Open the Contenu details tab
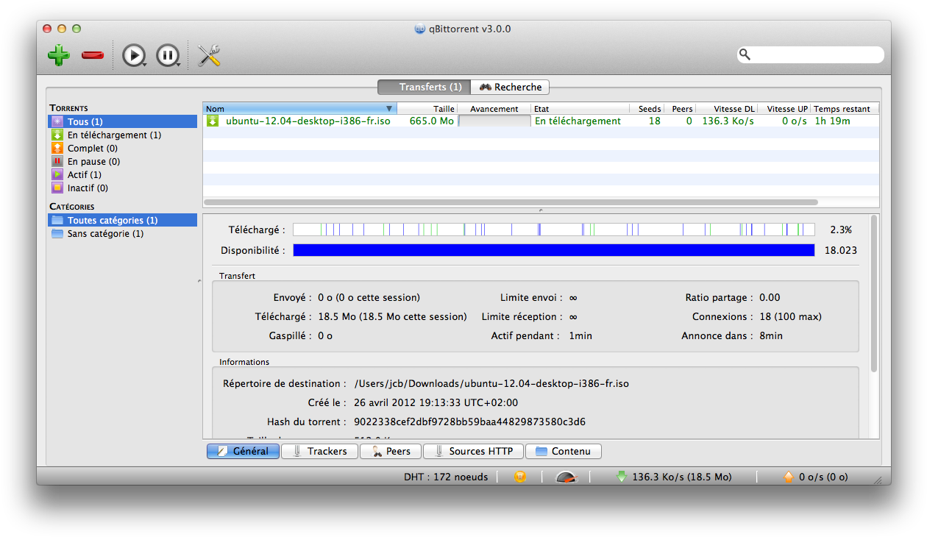This screenshot has height=537, width=927. point(564,451)
